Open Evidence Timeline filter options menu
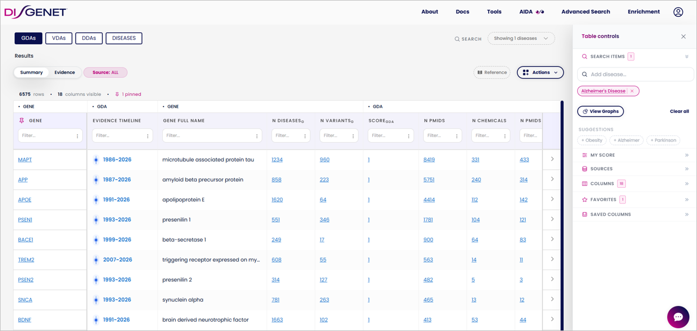 [147, 136]
